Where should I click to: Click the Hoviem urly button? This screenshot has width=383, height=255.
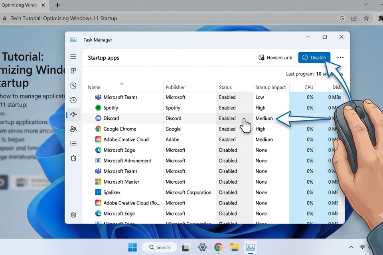(275, 58)
